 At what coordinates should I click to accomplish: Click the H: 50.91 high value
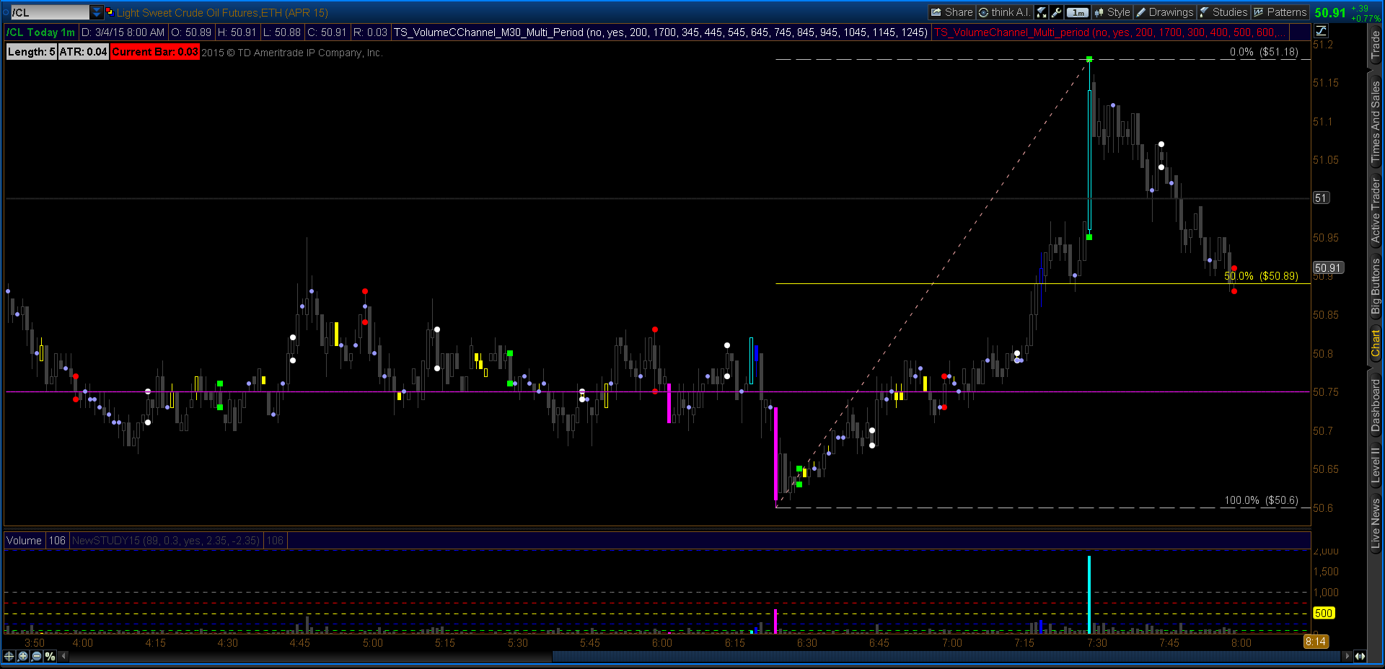pos(237,32)
